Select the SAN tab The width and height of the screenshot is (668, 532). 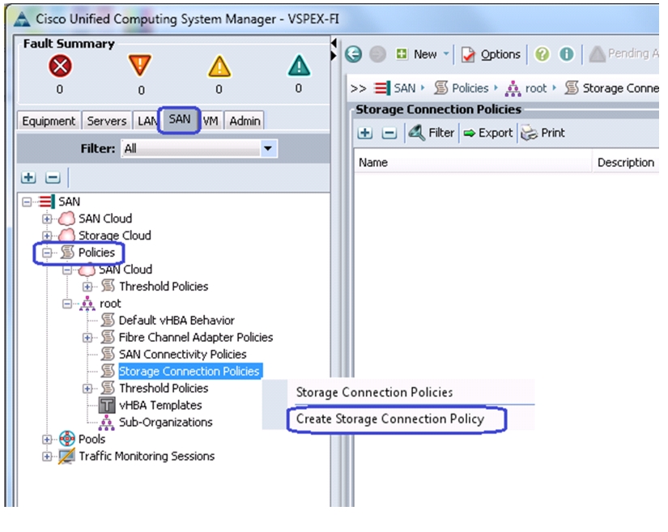[x=180, y=120]
